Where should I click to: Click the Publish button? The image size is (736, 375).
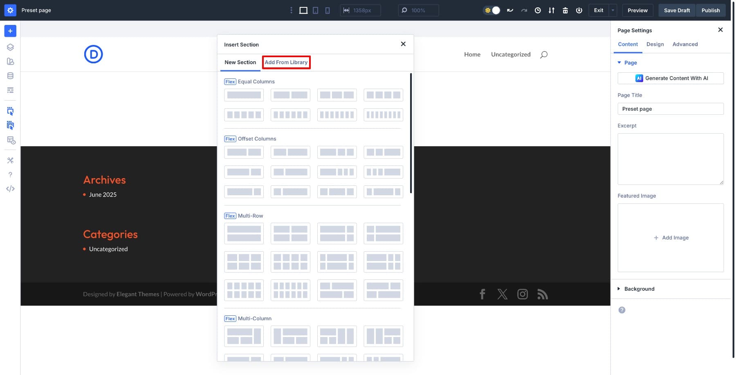pyautogui.click(x=711, y=10)
